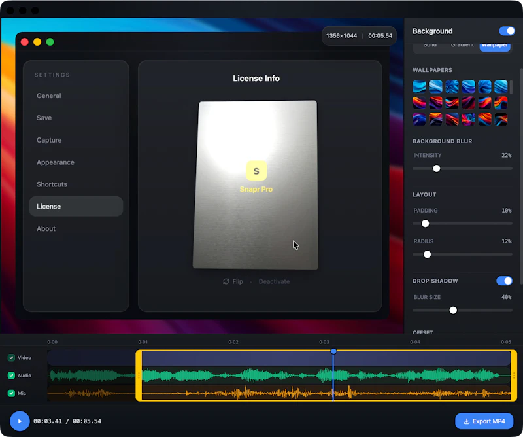
Task: Select the fourth wallpaper in the bottom row
Action: (x=468, y=119)
